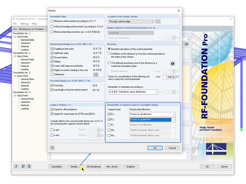Image resolution: width=246 pixels, height=184 pixels.
Task: Open the Forces in -y direction dropdown
Action: coord(152,120)
